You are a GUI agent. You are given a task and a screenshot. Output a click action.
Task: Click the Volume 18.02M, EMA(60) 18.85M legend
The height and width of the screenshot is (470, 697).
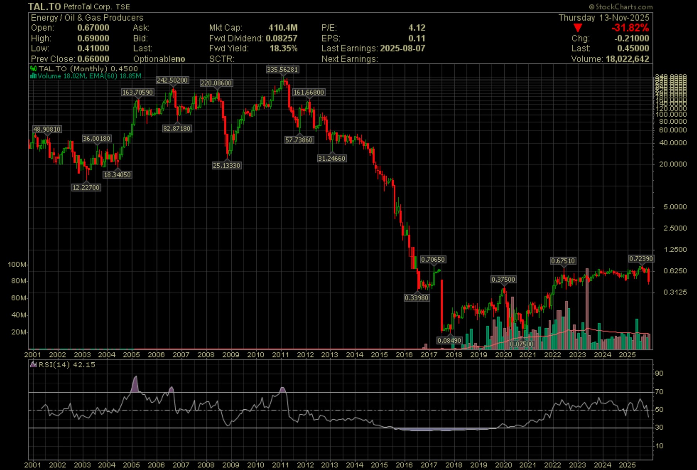coord(89,76)
